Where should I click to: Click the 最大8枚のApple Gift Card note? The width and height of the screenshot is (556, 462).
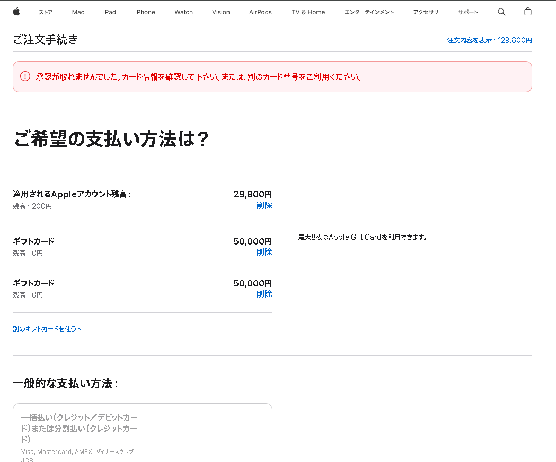(x=363, y=237)
